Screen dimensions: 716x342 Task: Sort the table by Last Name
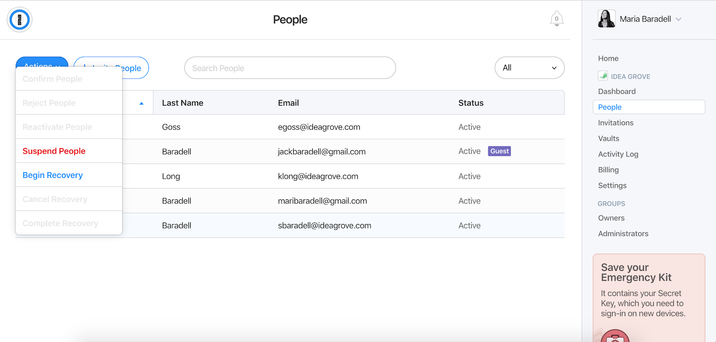coord(183,103)
